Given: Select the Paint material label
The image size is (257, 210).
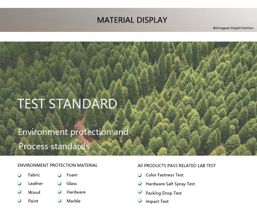Looking at the screenshot, I should [33, 201].
